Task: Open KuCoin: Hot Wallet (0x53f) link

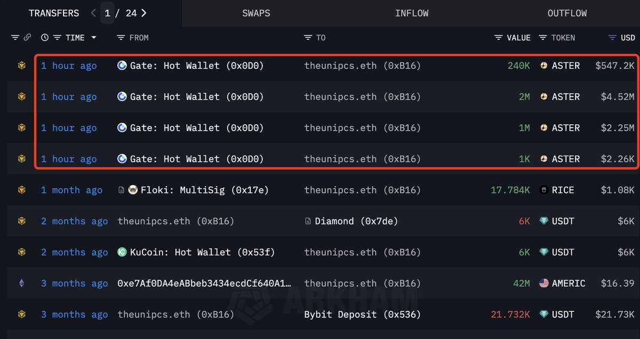Action: (202, 253)
